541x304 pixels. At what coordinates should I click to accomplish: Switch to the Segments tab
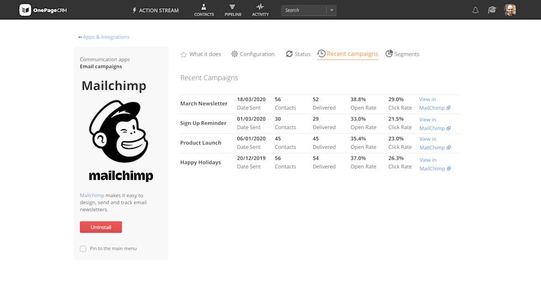[402, 54]
